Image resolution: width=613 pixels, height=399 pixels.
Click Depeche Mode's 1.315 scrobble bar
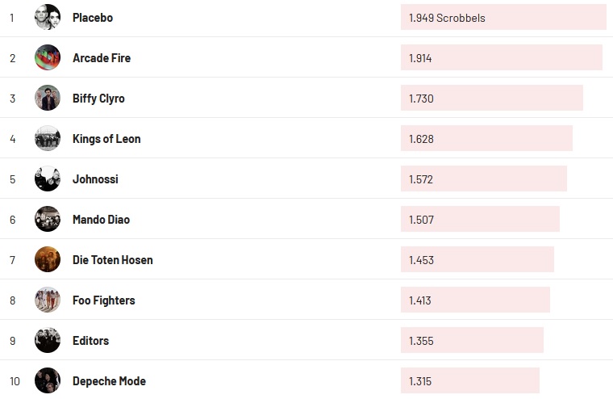point(469,380)
